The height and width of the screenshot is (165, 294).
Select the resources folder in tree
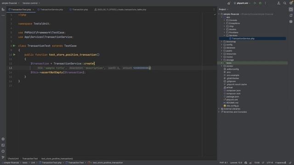231,54
